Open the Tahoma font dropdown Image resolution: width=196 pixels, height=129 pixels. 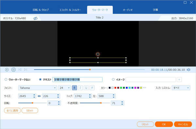pyautogui.click(x=38, y=88)
